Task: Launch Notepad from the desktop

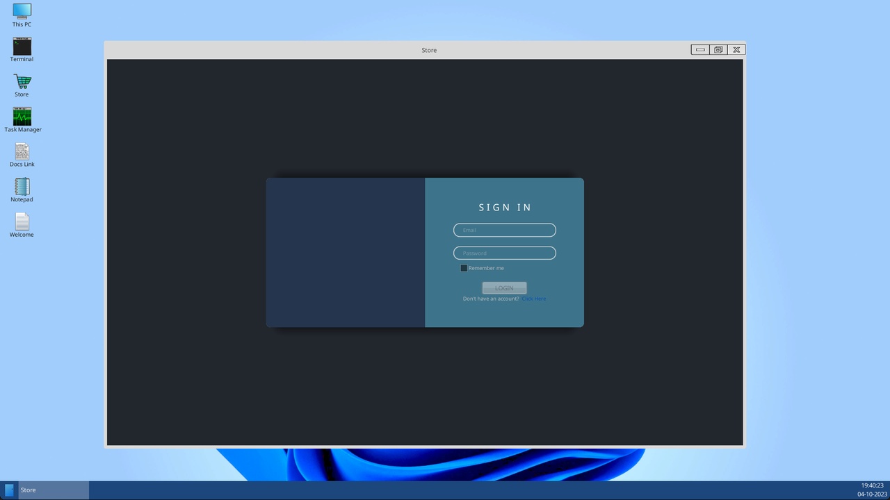Action: pyautogui.click(x=22, y=187)
